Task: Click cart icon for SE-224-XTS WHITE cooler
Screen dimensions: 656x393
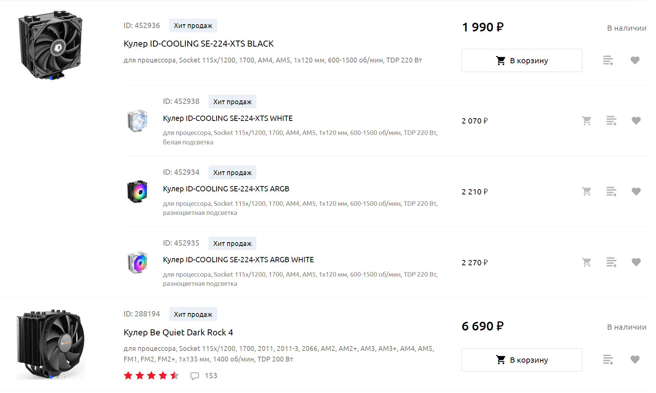Action: [586, 121]
